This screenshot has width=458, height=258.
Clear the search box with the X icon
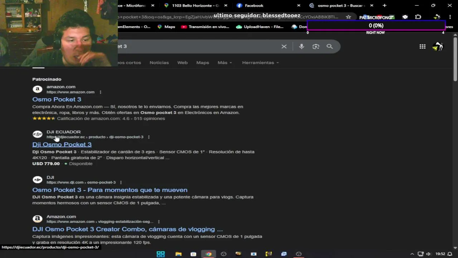[284, 46]
